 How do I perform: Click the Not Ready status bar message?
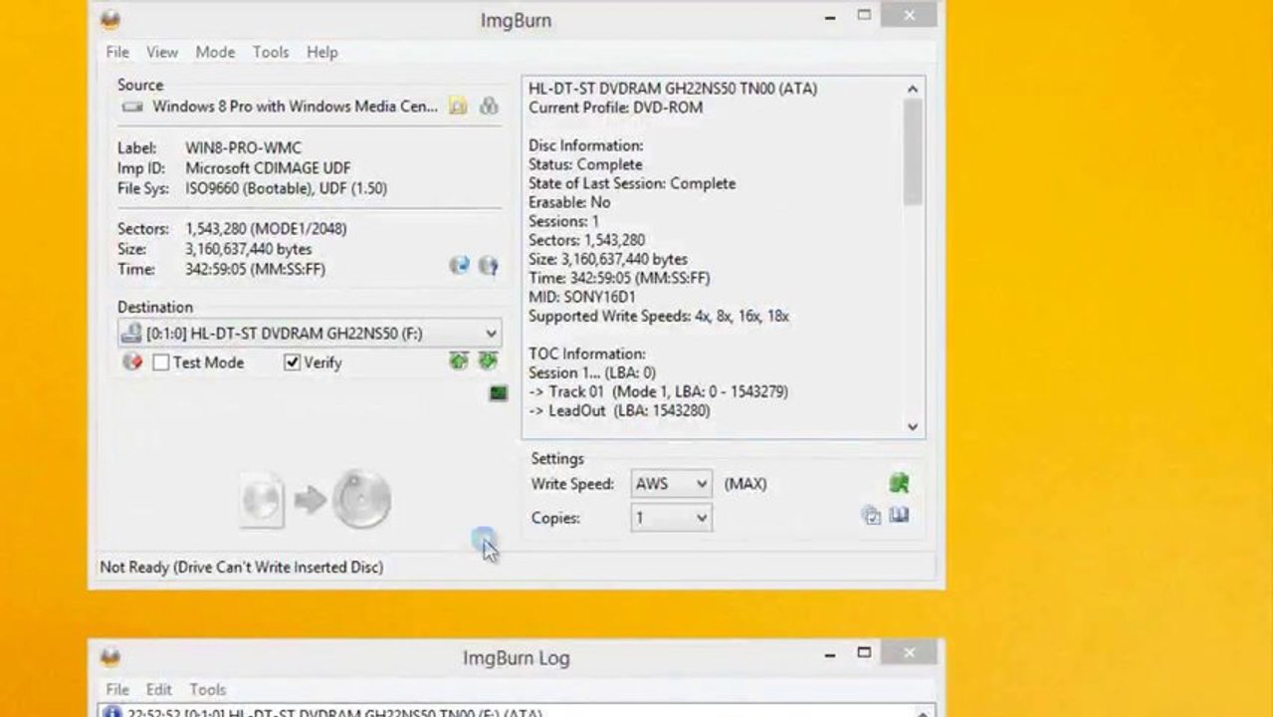pyautogui.click(x=242, y=567)
